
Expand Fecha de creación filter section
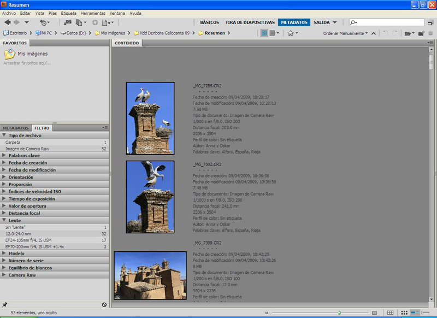coord(4,162)
